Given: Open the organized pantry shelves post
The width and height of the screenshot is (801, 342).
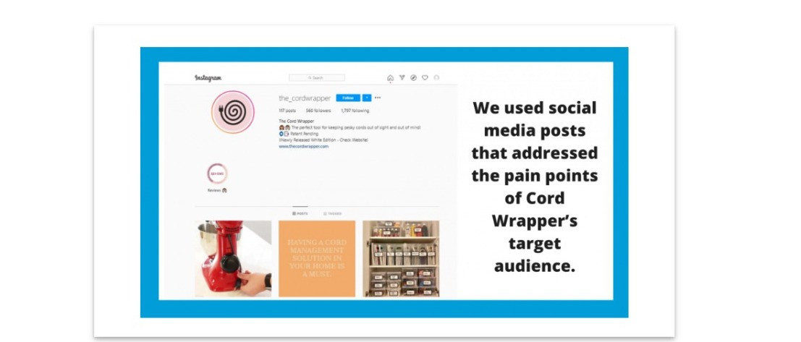Looking at the screenshot, I should coord(401,258).
